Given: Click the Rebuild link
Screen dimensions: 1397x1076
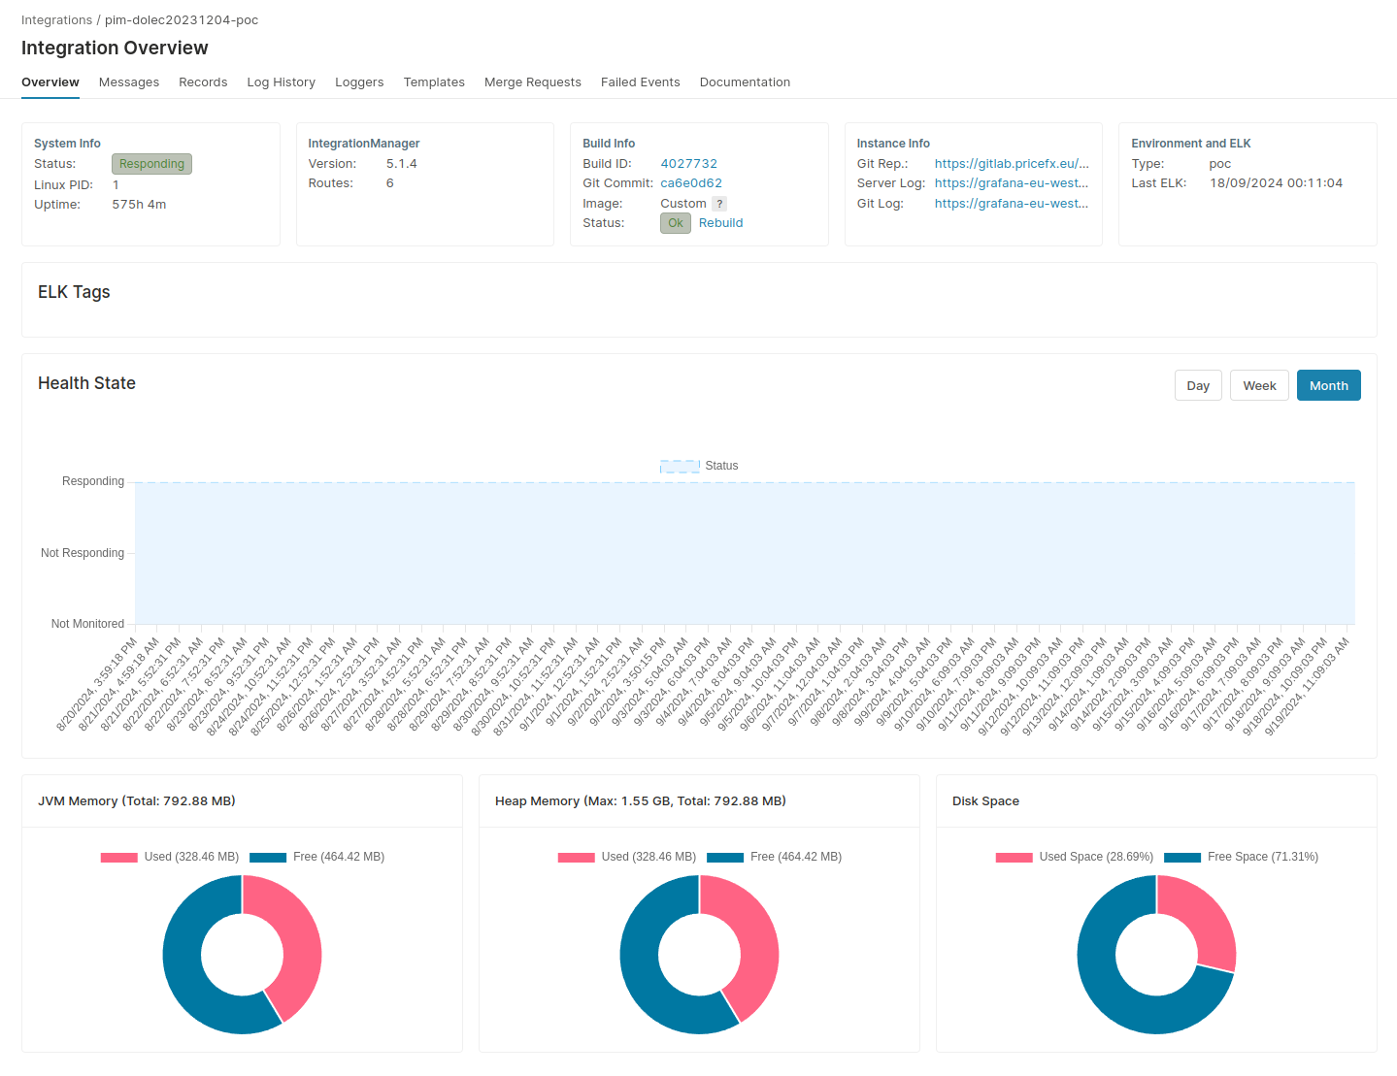Looking at the screenshot, I should 720,223.
